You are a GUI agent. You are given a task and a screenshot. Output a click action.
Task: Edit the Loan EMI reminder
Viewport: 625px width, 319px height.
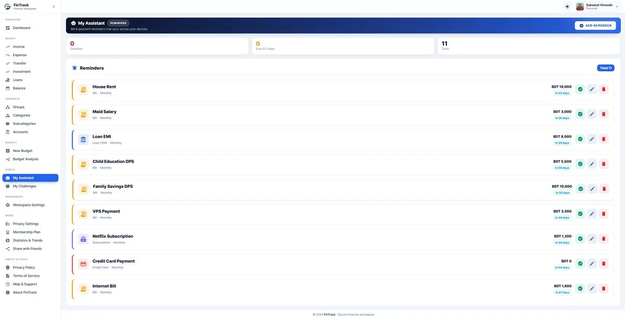[592, 139]
